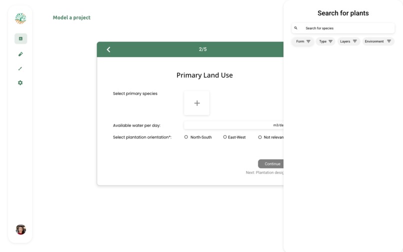Click the Select primary species label

pos(135,93)
